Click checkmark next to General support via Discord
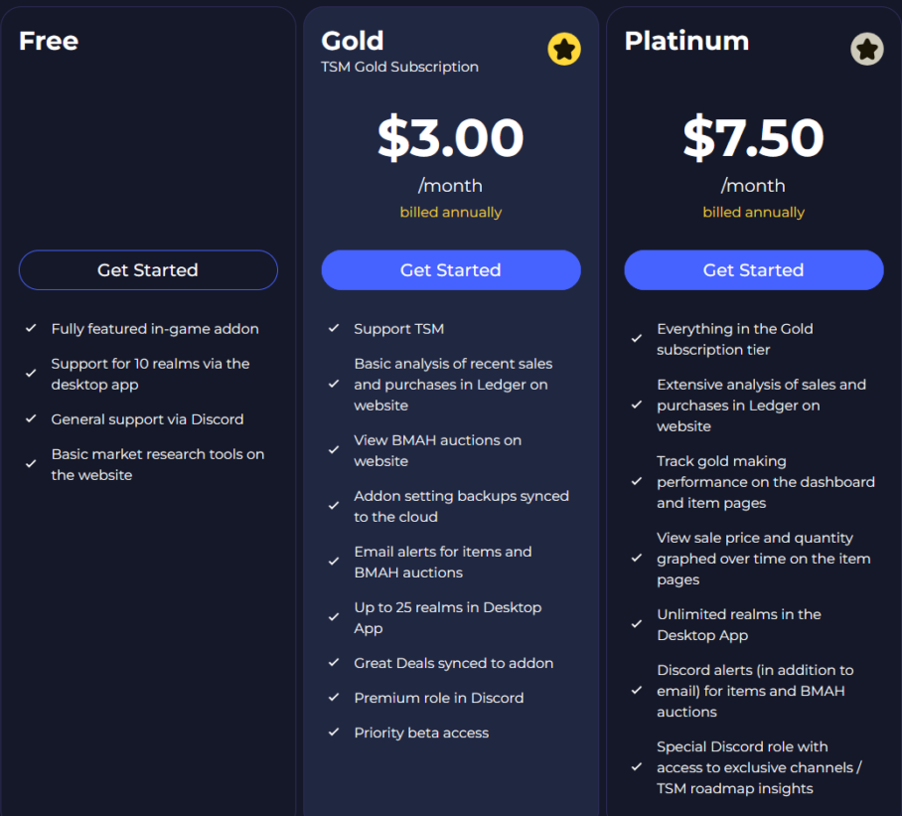This screenshot has height=816, width=902. (31, 419)
